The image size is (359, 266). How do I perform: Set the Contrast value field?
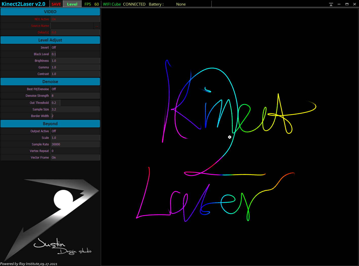(x=75, y=74)
